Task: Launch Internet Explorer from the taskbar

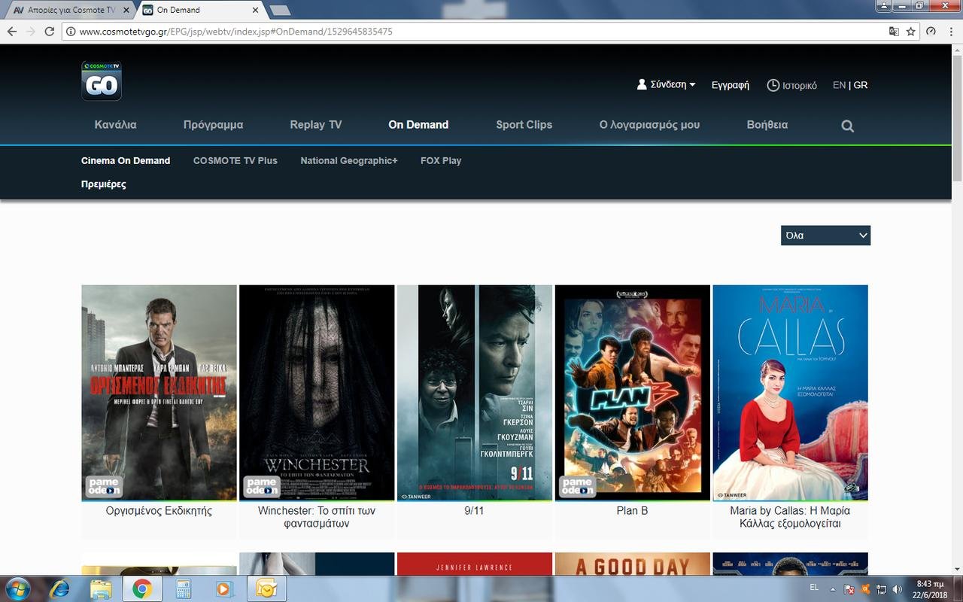Action: (x=59, y=588)
